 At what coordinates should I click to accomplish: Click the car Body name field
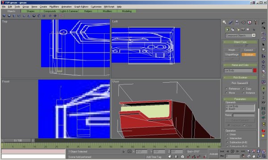tap(238, 70)
